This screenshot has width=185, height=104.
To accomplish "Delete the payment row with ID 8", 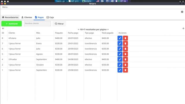I will (x=125, y=38).
